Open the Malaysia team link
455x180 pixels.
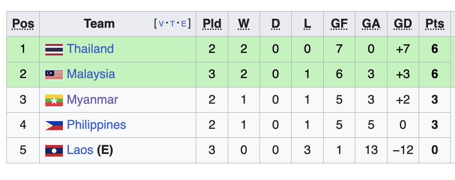[x=91, y=74]
